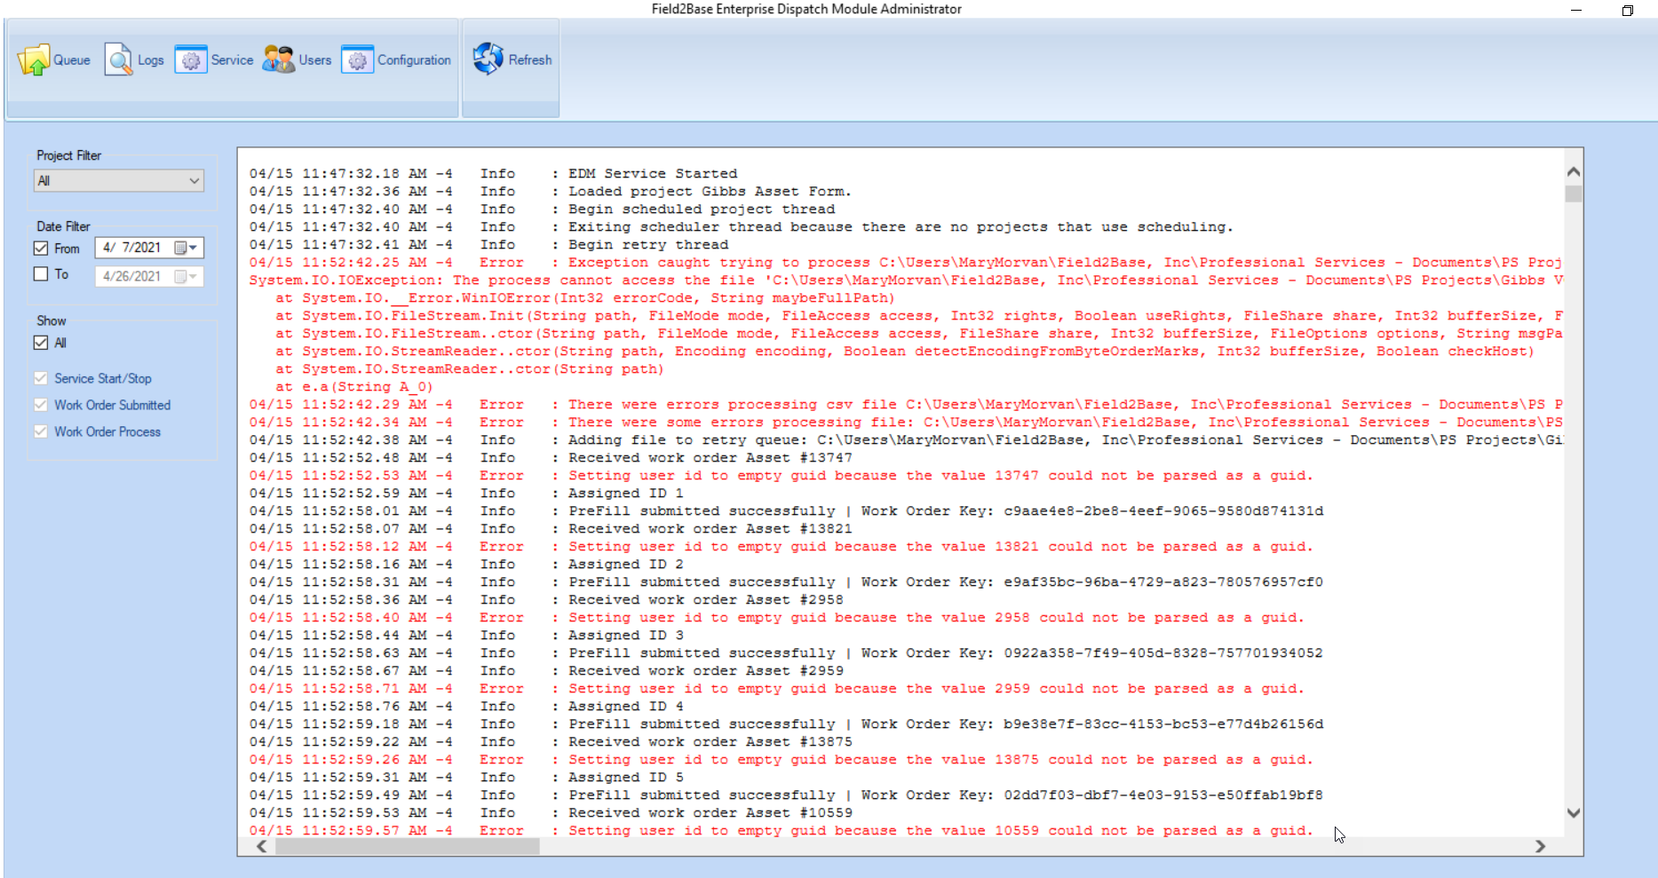This screenshot has width=1658, height=878.
Task: Click the horizontal scrollbar left arrow
Action: click(x=261, y=847)
